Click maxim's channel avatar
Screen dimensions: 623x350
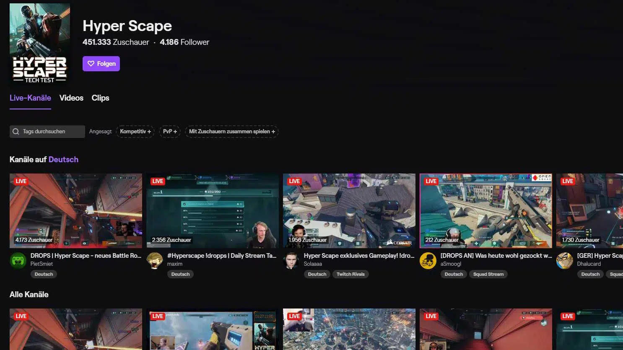(x=155, y=261)
